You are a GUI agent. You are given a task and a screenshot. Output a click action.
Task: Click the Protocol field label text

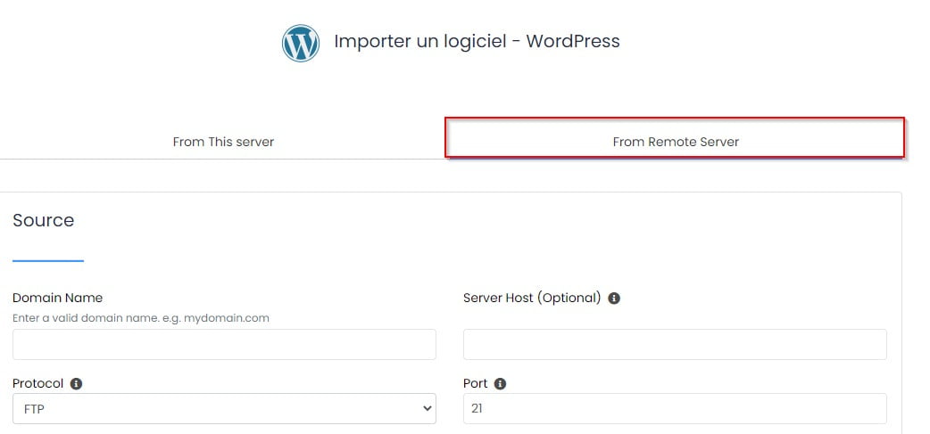38,383
